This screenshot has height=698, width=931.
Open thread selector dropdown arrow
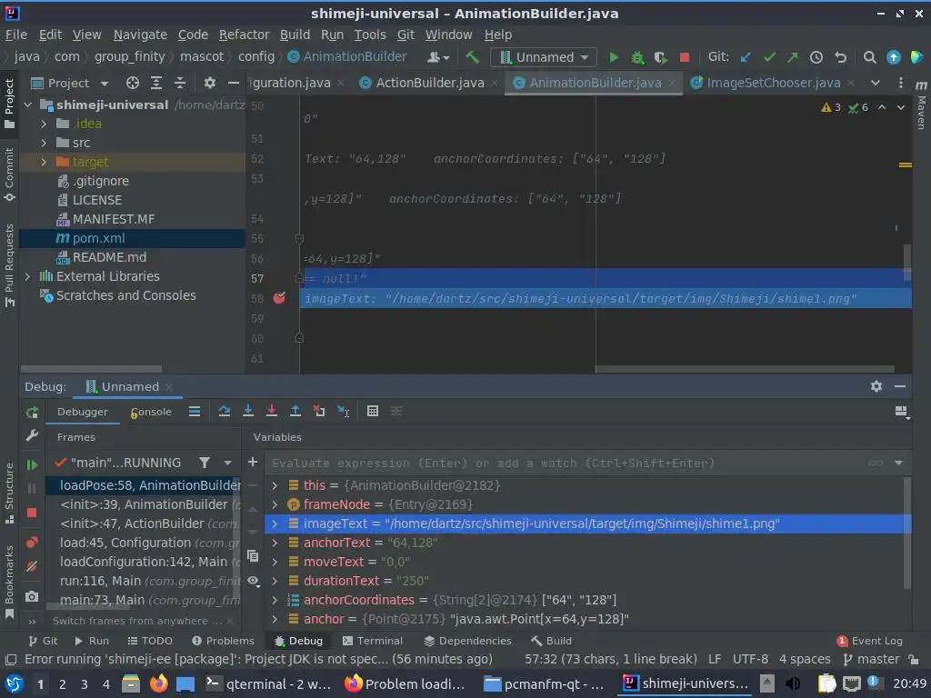(x=227, y=463)
